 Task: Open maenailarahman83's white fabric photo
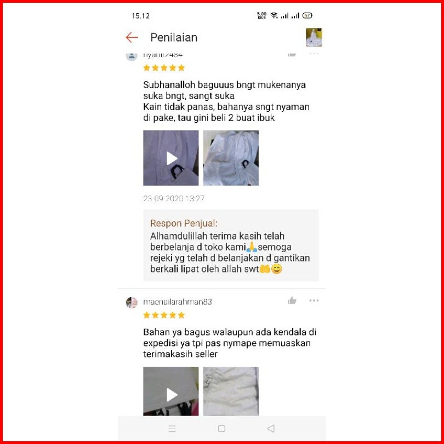231,391
